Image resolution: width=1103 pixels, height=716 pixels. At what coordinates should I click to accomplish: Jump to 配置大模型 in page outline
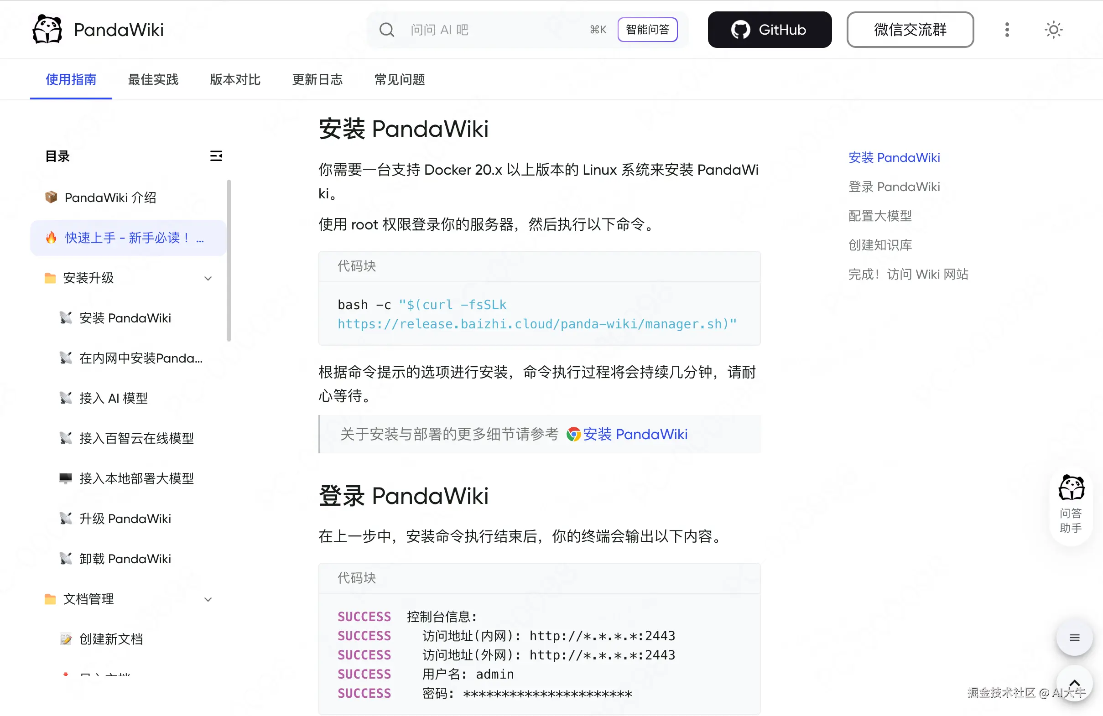[x=879, y=216]
